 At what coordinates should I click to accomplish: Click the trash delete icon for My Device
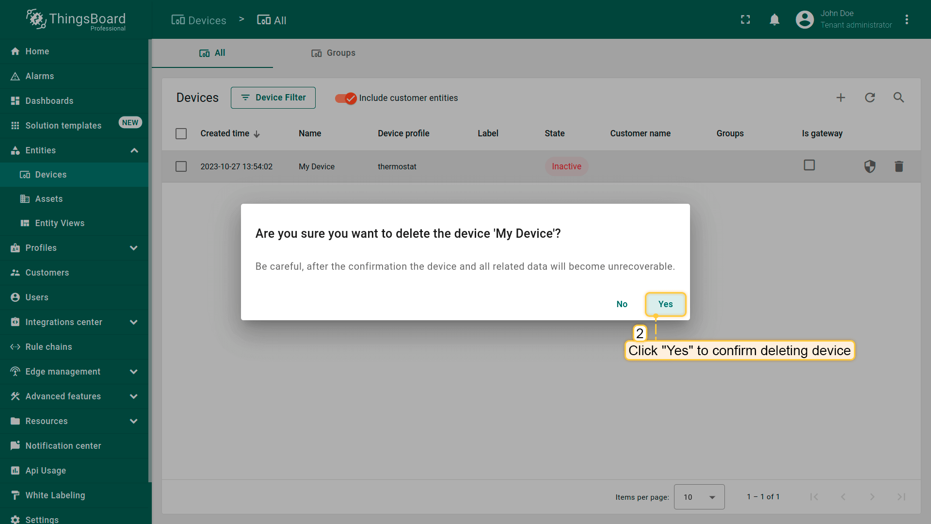coord(899,166)
